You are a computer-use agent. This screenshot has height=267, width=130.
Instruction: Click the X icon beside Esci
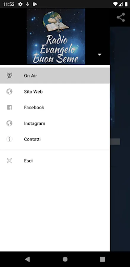coord(9,160)
